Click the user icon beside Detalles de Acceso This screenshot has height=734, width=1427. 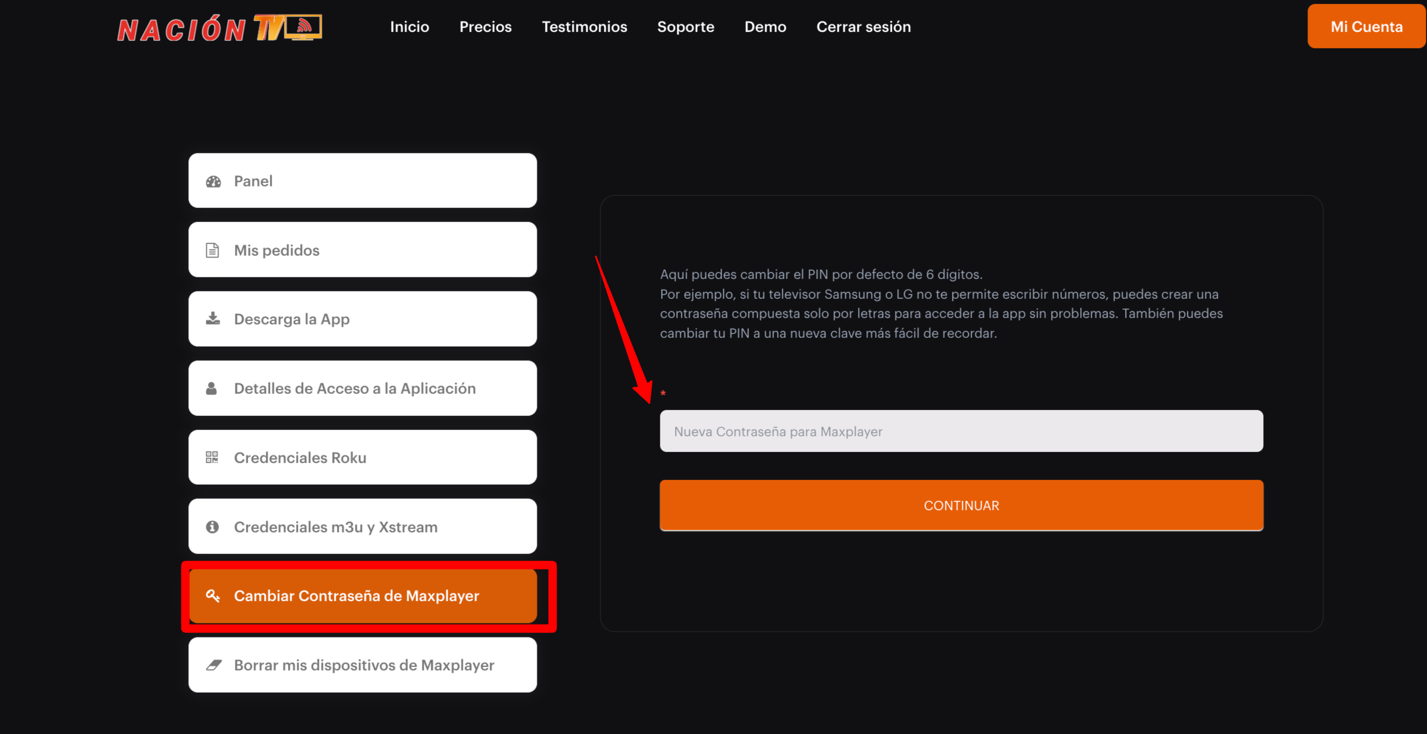(x=212, y=389)
